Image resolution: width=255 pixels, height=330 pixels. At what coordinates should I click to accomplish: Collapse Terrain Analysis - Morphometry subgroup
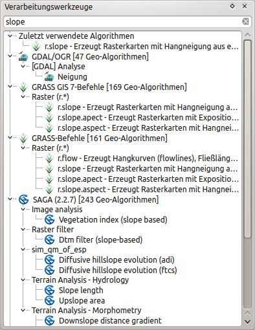23,311
